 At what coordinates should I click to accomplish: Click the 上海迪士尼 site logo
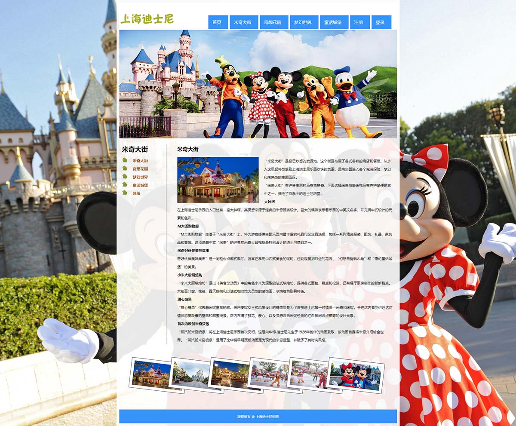point(147,19)
